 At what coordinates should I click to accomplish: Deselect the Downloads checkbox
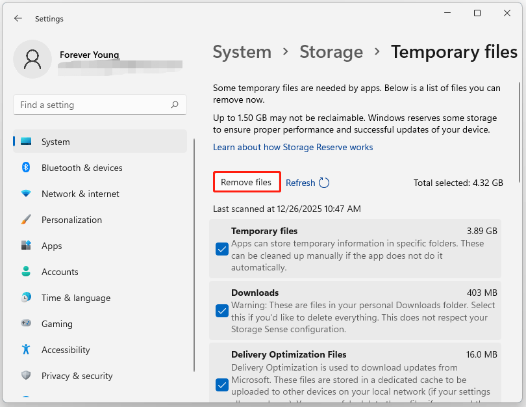[222, 311]
